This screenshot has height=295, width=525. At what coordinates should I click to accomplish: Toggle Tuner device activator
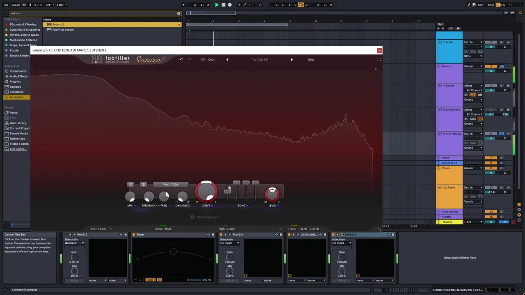click(134, 235)
